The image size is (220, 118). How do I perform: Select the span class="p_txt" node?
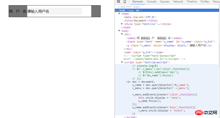click(144, 52)
